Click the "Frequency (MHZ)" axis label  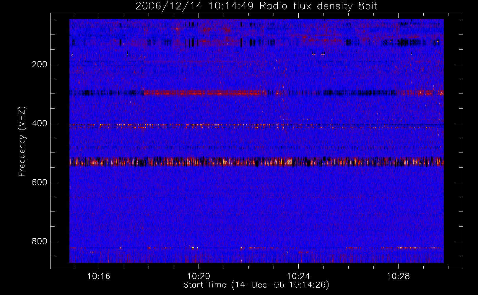click(22, 141)
